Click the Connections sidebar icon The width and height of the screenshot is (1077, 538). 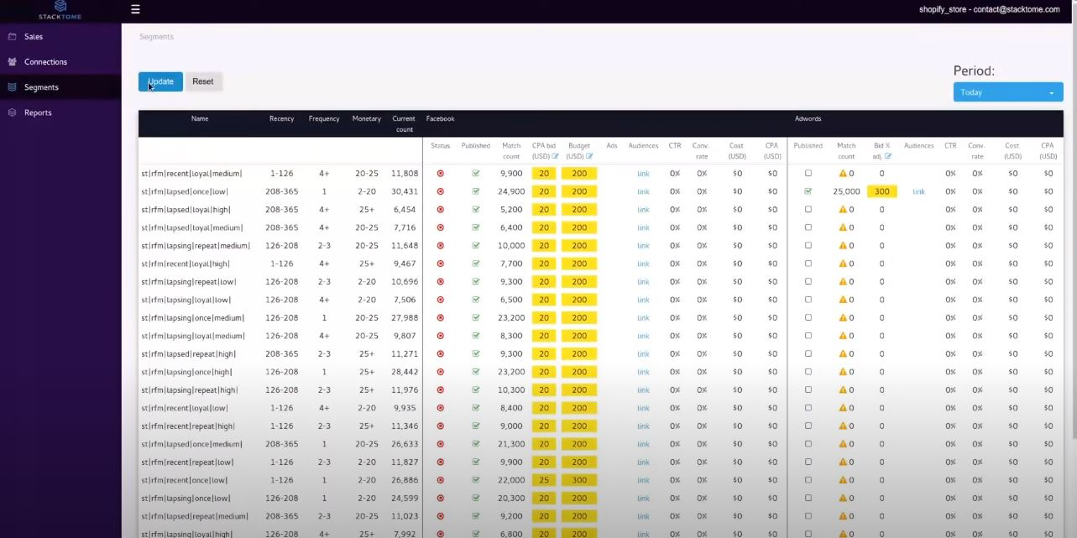[12, 62]
